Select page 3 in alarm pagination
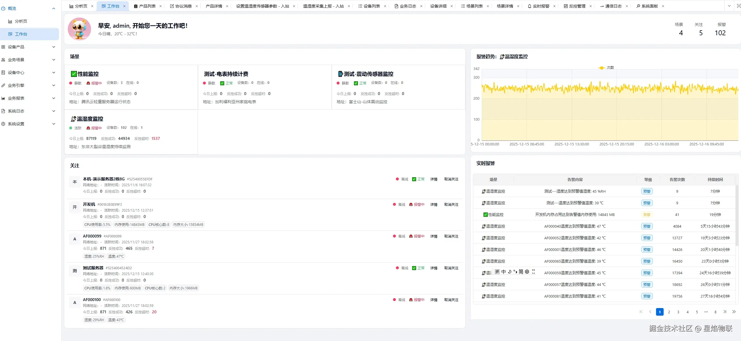Screen dimensions: 741x341 [x=678, y=312]
